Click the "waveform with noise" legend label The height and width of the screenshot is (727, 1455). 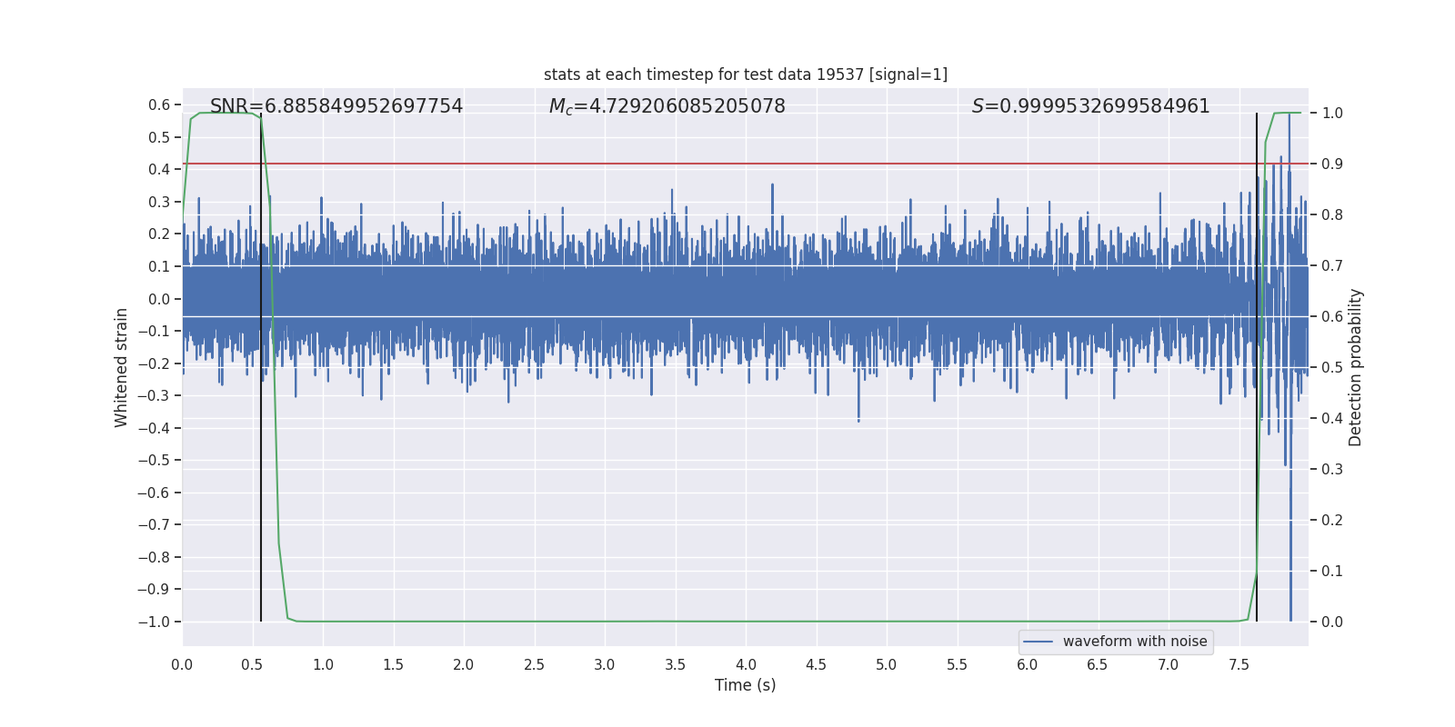click(1134, 642)
